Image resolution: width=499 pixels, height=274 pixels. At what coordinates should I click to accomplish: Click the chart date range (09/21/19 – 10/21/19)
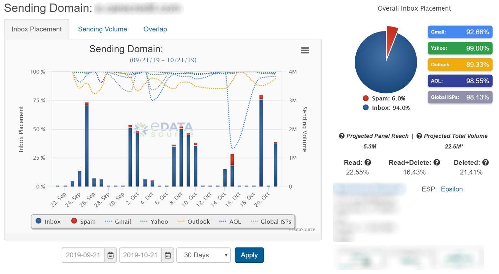click(163, 60)
